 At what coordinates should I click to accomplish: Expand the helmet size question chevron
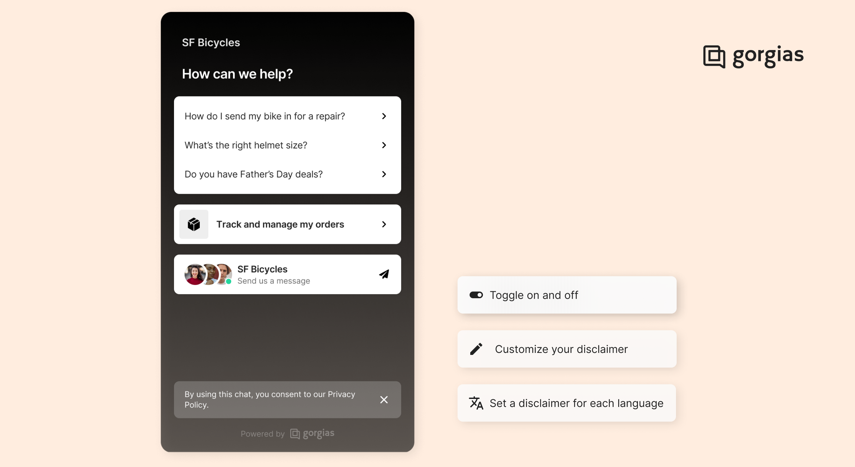click(x=384, y=145)
